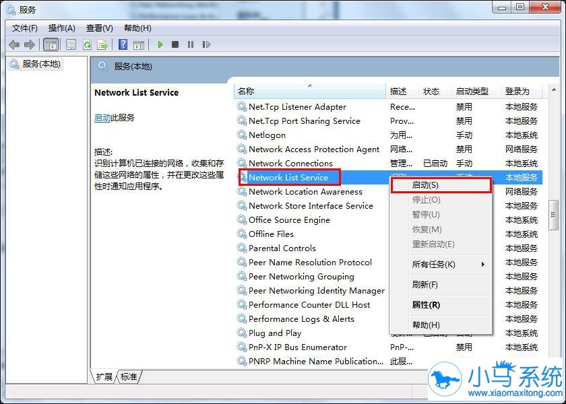Sort by the 登录为 column header
The height and width of the screenshot is (404, 566).
[522, 92]
